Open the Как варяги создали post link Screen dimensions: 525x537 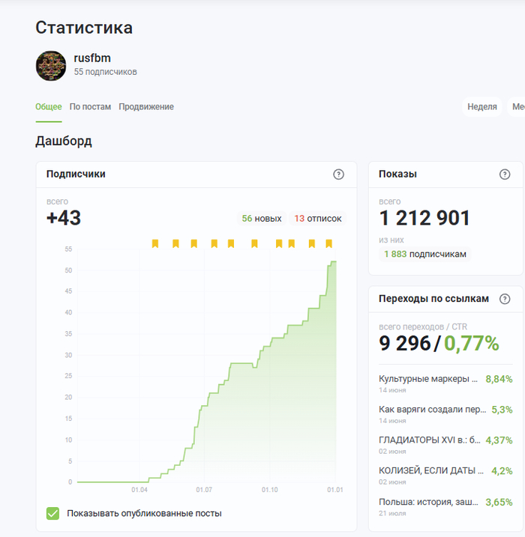tap(428, 410)
